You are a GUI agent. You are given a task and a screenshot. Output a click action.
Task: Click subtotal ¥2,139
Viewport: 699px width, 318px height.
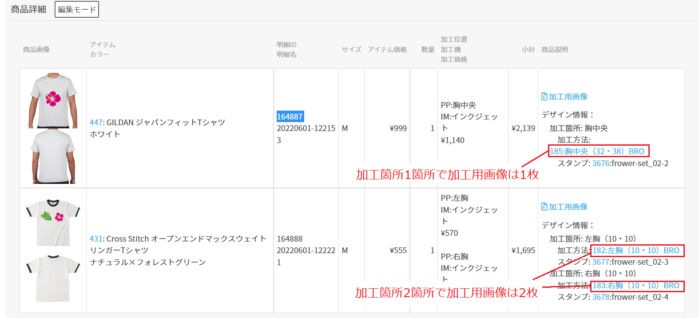click(523, 128)
